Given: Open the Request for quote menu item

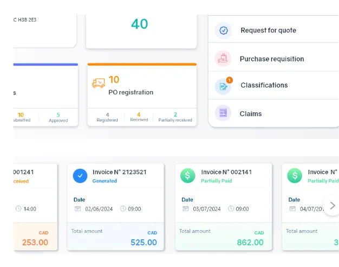Looking at the screenshot, I should pos(268,30).
